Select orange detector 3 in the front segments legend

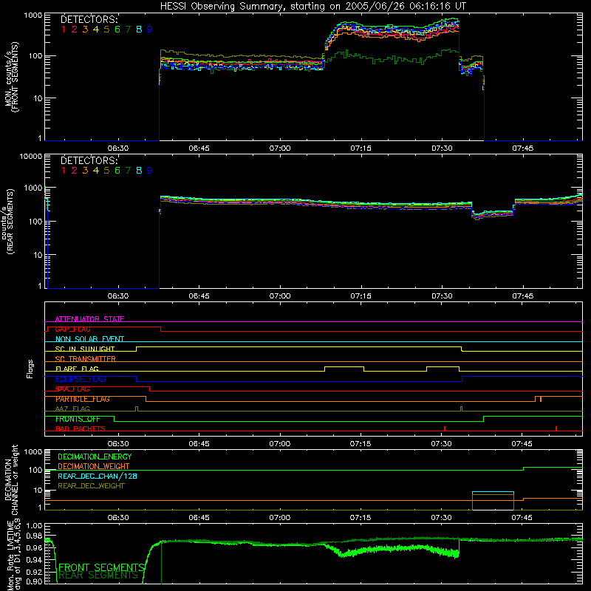tap(85, 30)
